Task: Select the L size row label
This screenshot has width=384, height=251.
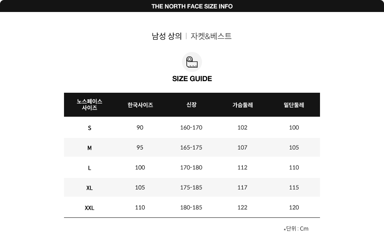Action: (89, 168)
